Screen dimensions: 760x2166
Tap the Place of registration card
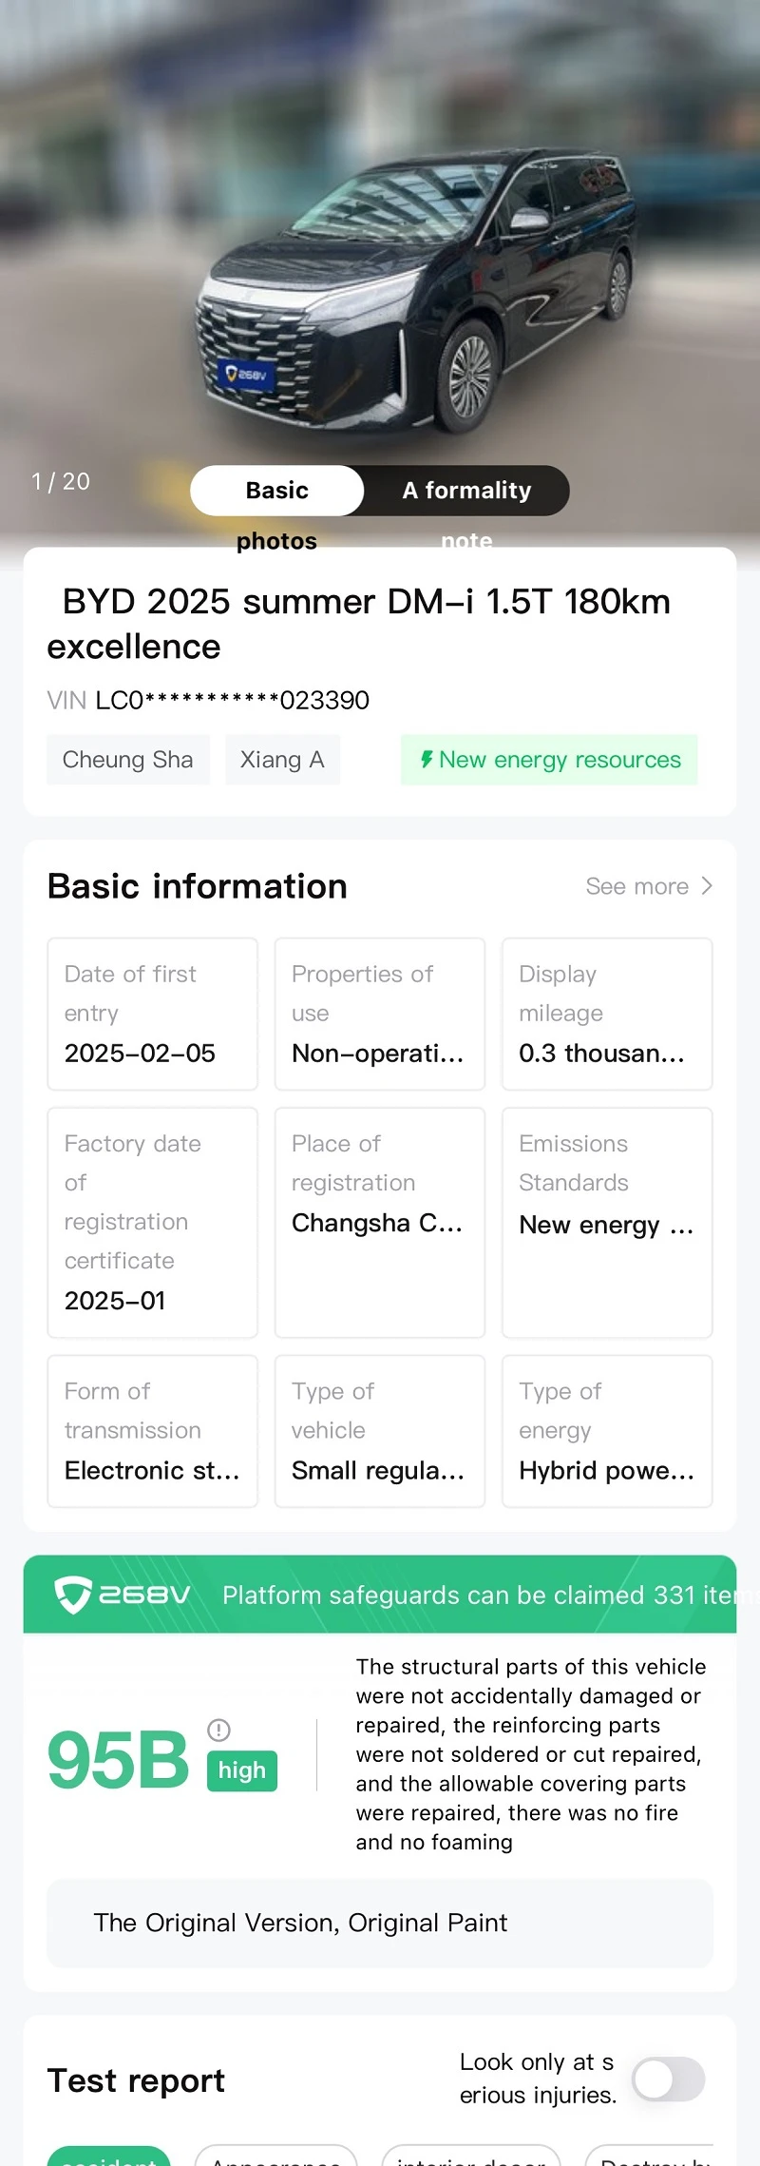coord(380,1223)
